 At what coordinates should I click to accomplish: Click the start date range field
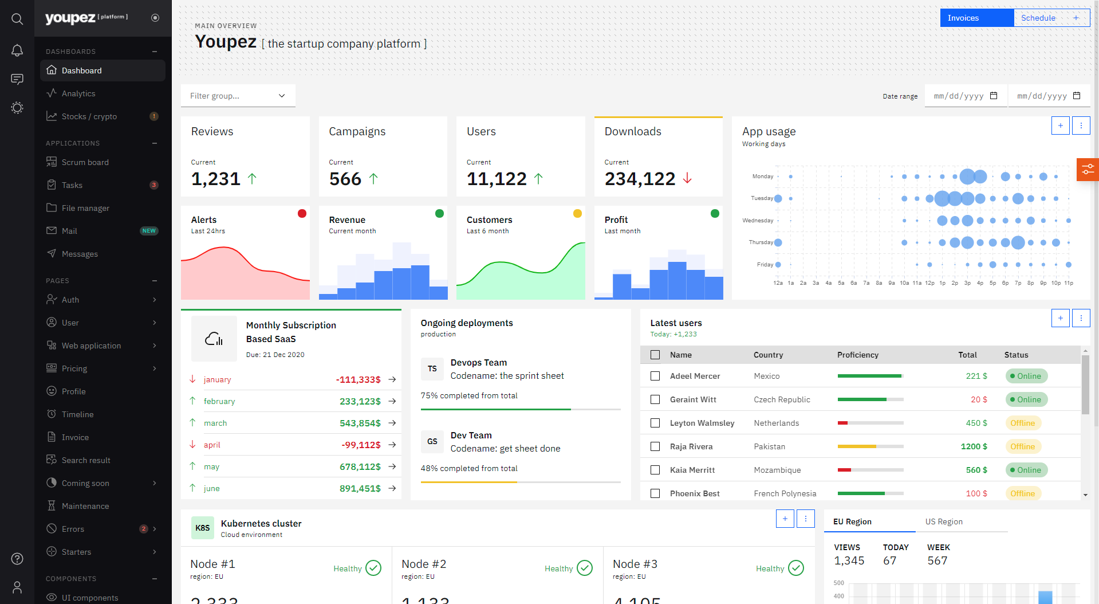tap(966, 96)
